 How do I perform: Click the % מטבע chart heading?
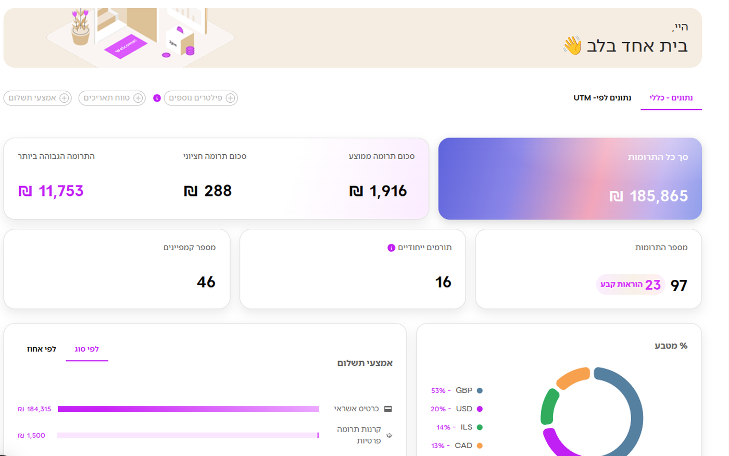click(671, 346)
